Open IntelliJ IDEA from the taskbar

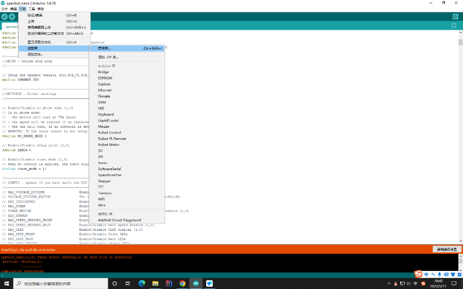tap(169, 284)
